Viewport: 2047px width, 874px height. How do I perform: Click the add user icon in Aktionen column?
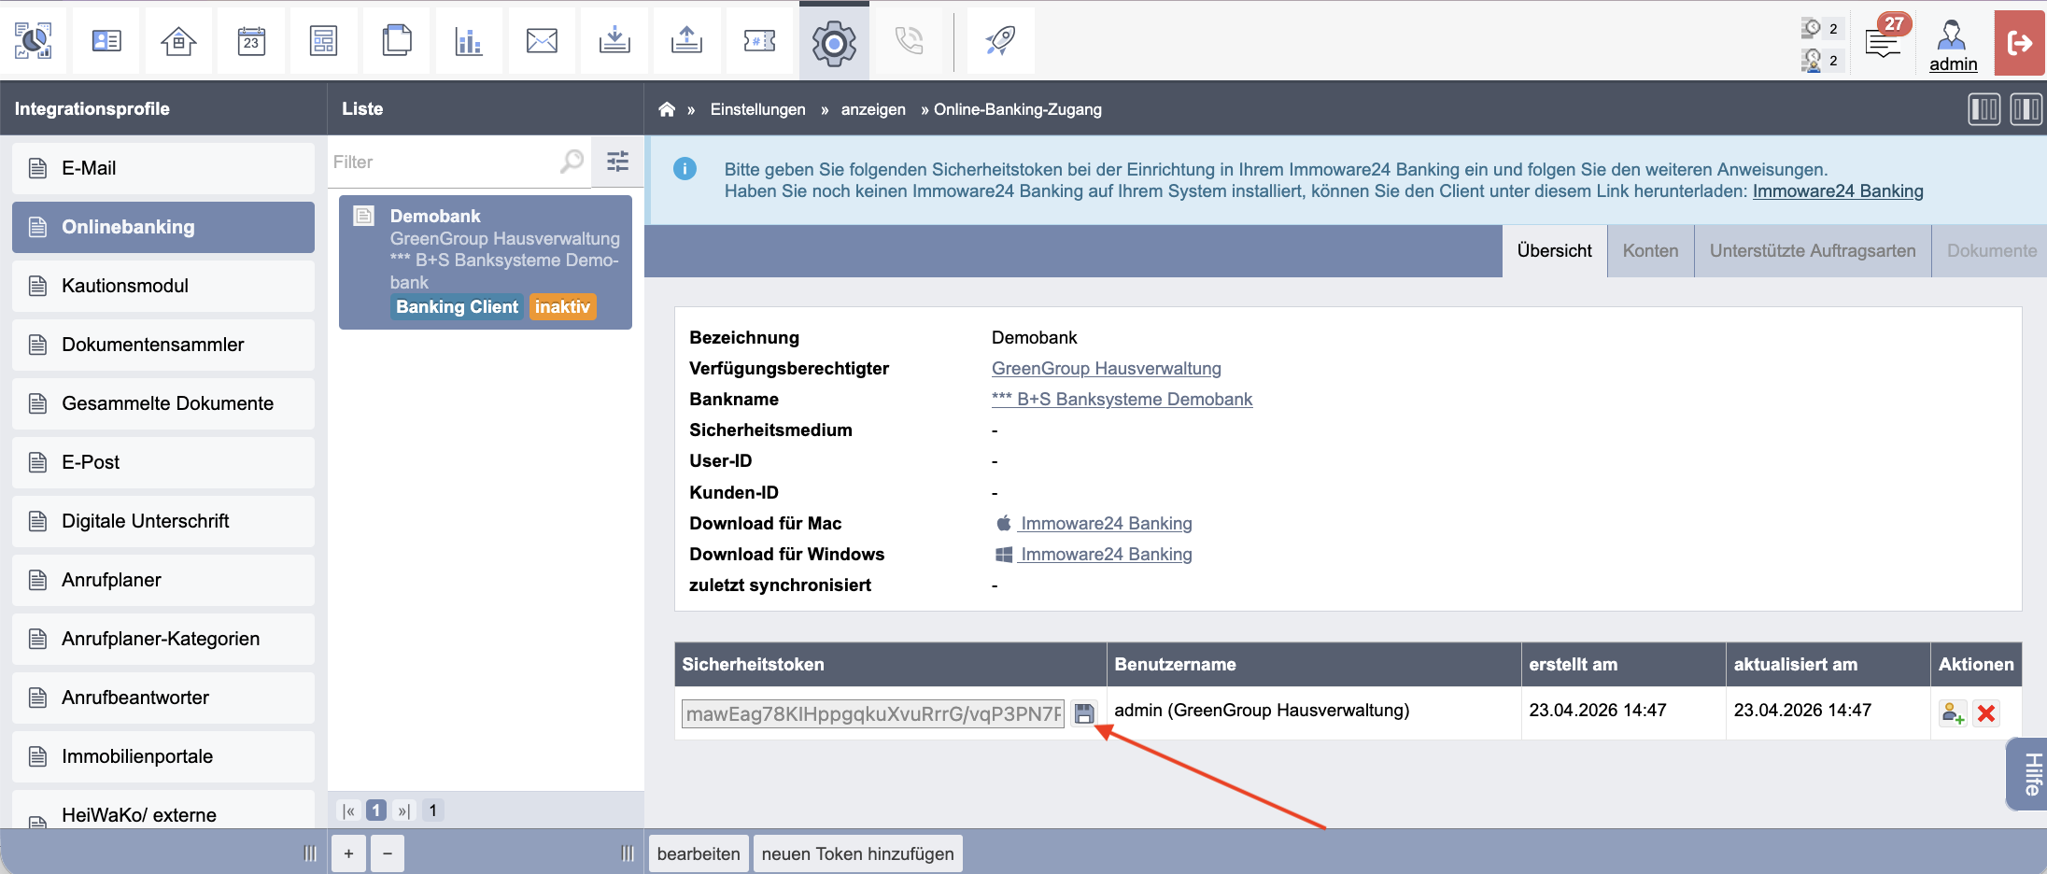click(1953, 714)
